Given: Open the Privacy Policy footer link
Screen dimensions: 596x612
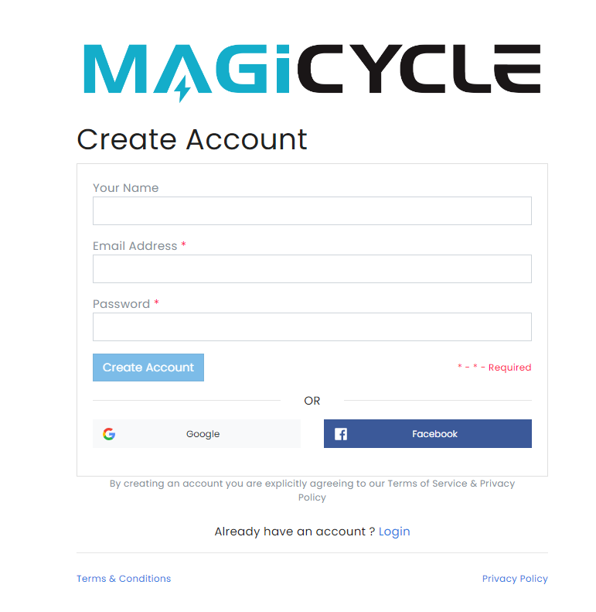Looking at the screenshot, I should click(x=515, y=579).
